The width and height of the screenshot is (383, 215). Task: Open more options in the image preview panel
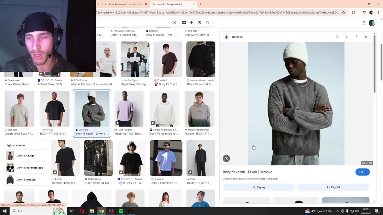tap(356, 37)
